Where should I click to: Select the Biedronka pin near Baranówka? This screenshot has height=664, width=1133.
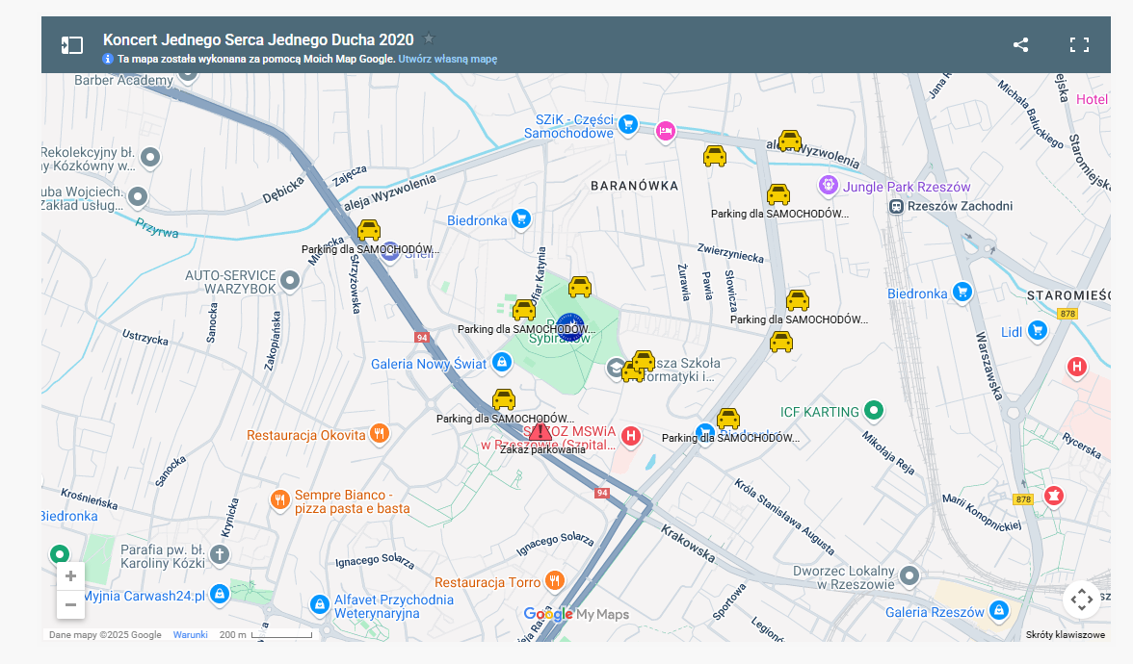[x=521, y=218]
